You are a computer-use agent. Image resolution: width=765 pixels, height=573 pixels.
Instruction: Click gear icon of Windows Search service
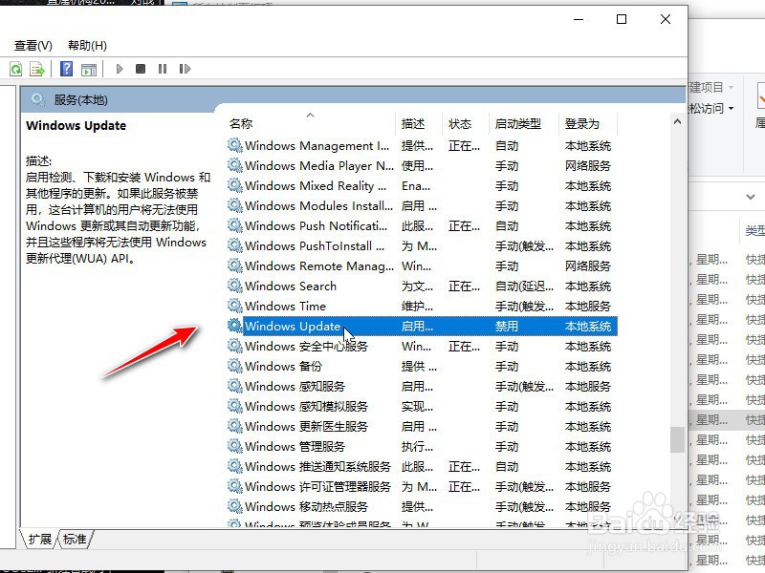[234, 286]
